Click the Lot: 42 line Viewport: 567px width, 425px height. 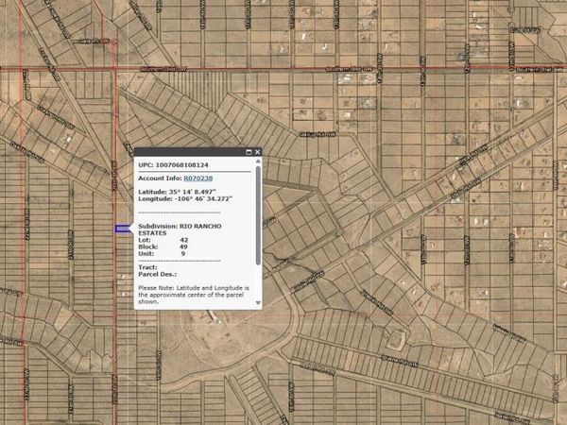pos(163,240)
